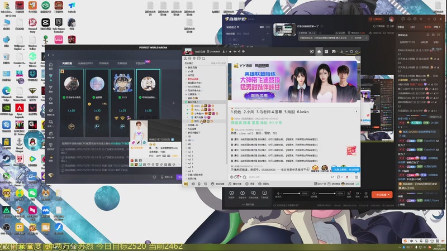Viewport: 447px width, 251px height.
Task: Click the contacts person icon above YY channel tree
Action: click(186, 59)
